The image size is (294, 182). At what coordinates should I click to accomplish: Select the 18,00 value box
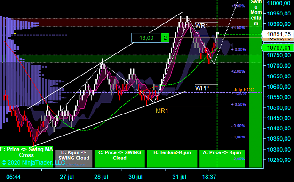click(x=146, y=38)
